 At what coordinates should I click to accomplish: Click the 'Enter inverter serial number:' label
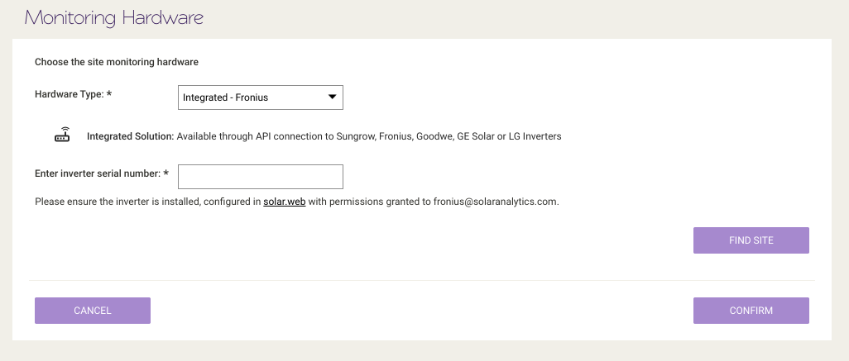pos(102,173)
